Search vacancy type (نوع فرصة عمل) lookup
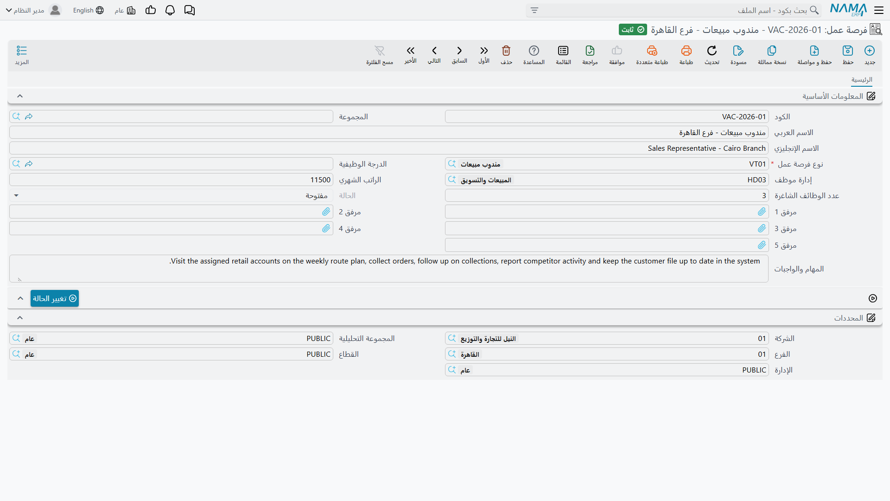 (x=452, y=164)
